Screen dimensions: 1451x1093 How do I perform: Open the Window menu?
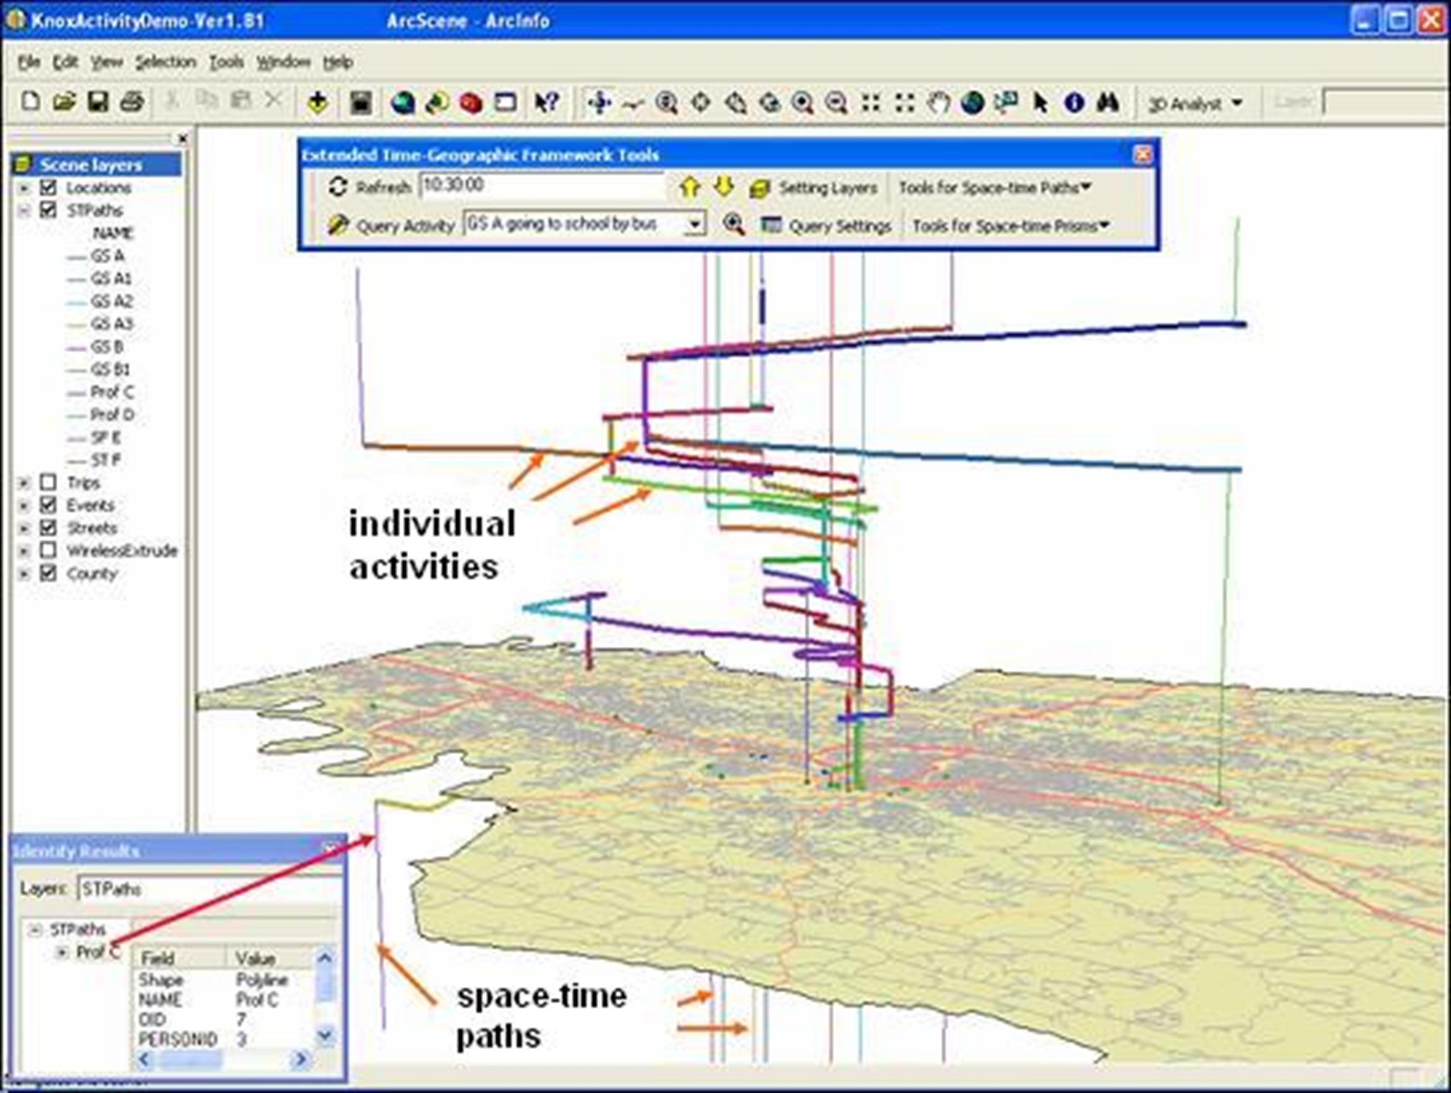tap(283, 63)
